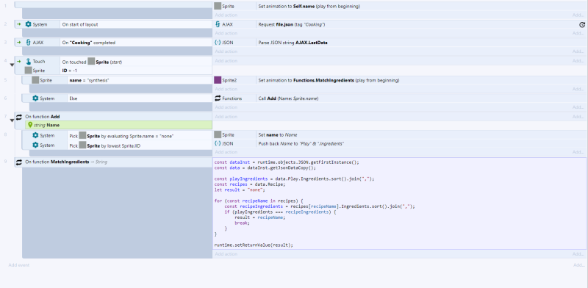This screenshot has height=288, width=588.
Task: Click the Add... link at bottom right of sheet
Action: pos(578,265)
